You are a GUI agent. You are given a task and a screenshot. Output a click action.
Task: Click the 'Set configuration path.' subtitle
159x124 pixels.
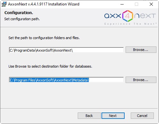(x=22, y=19)
